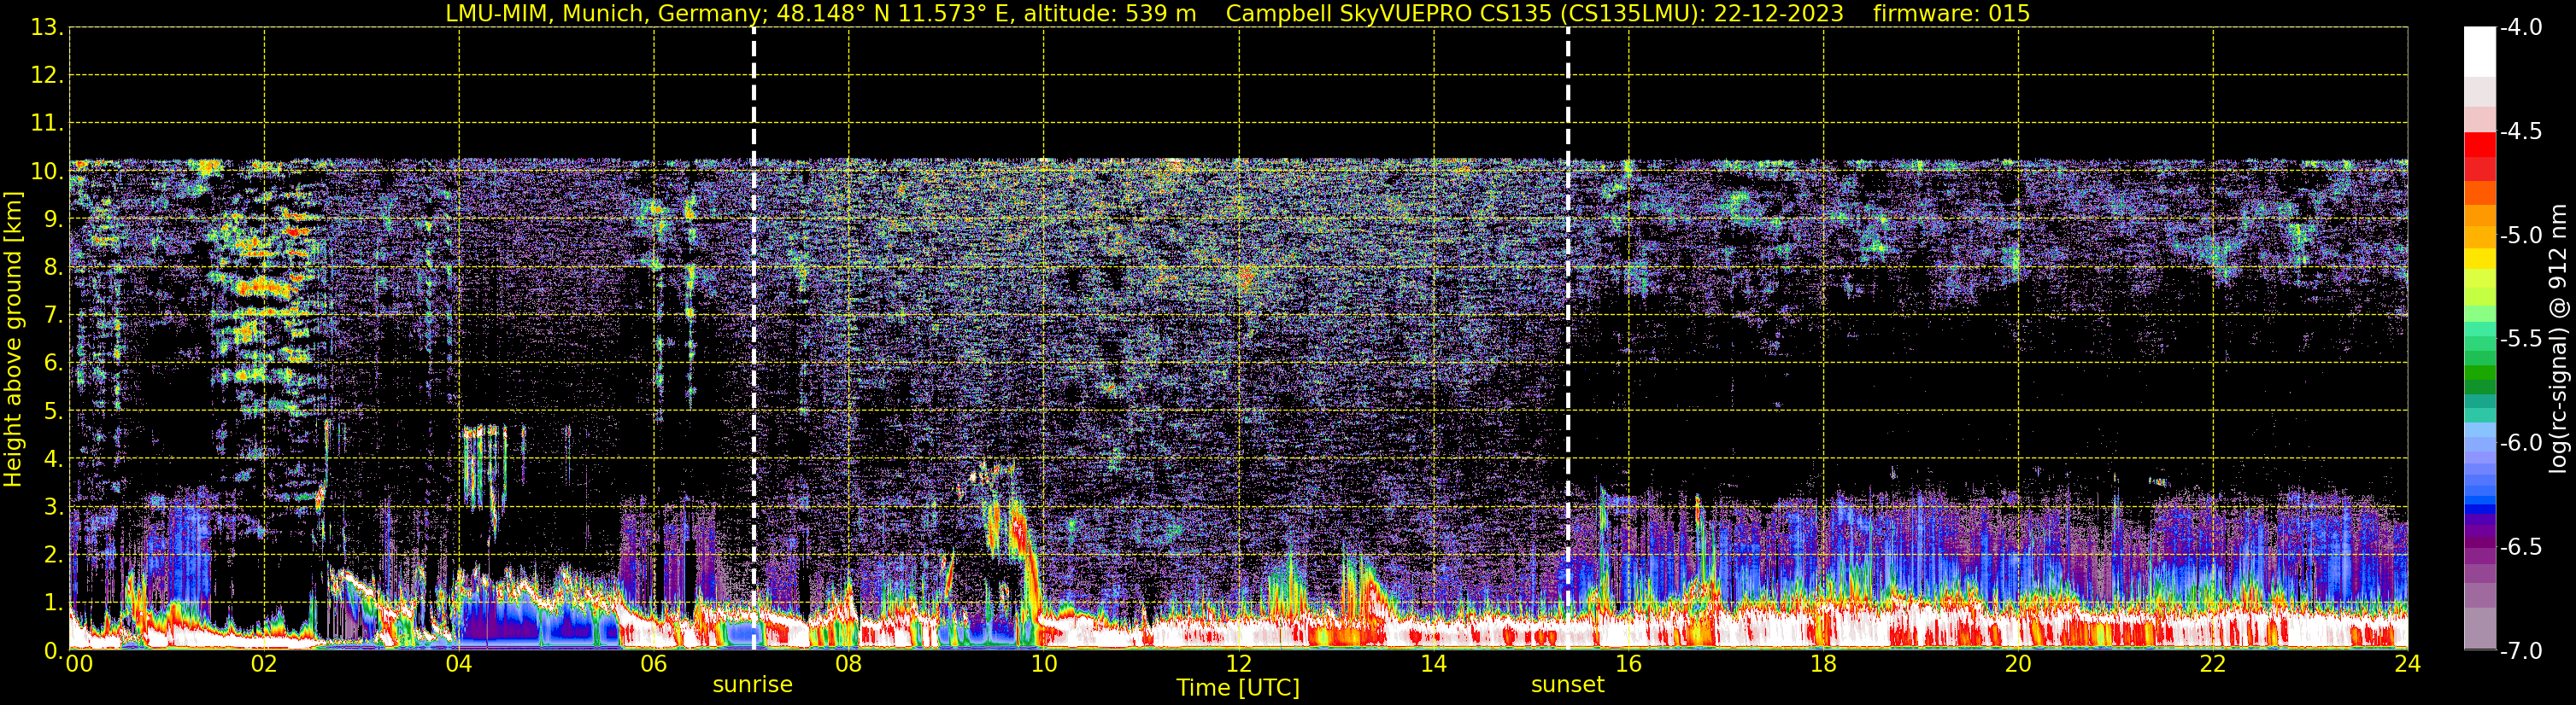Click the white segment at the colorbar top

click(x=2479, y=52)
